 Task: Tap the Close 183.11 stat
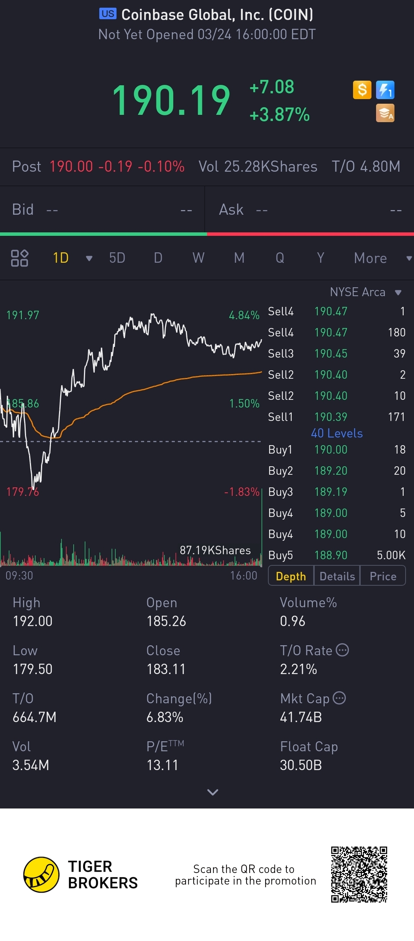[166, 660]
